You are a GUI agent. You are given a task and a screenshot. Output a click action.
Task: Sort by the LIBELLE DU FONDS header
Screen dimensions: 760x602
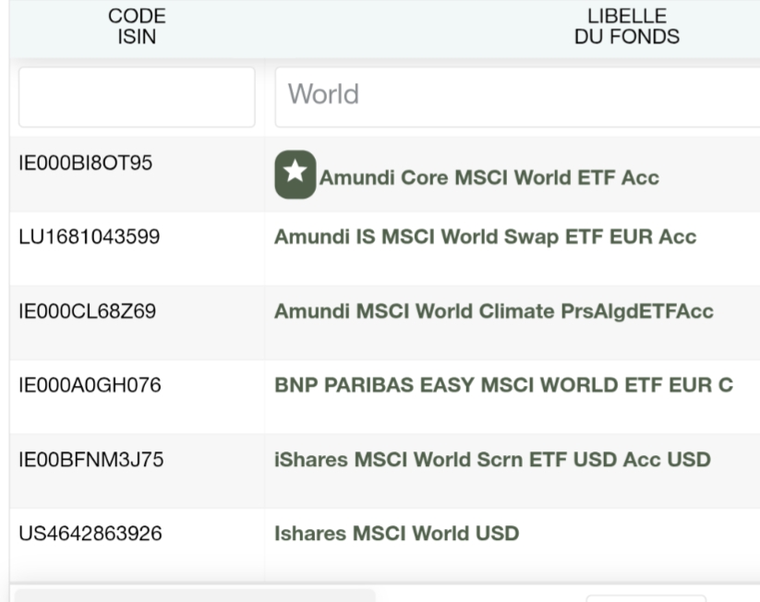[x=627, y=26]
